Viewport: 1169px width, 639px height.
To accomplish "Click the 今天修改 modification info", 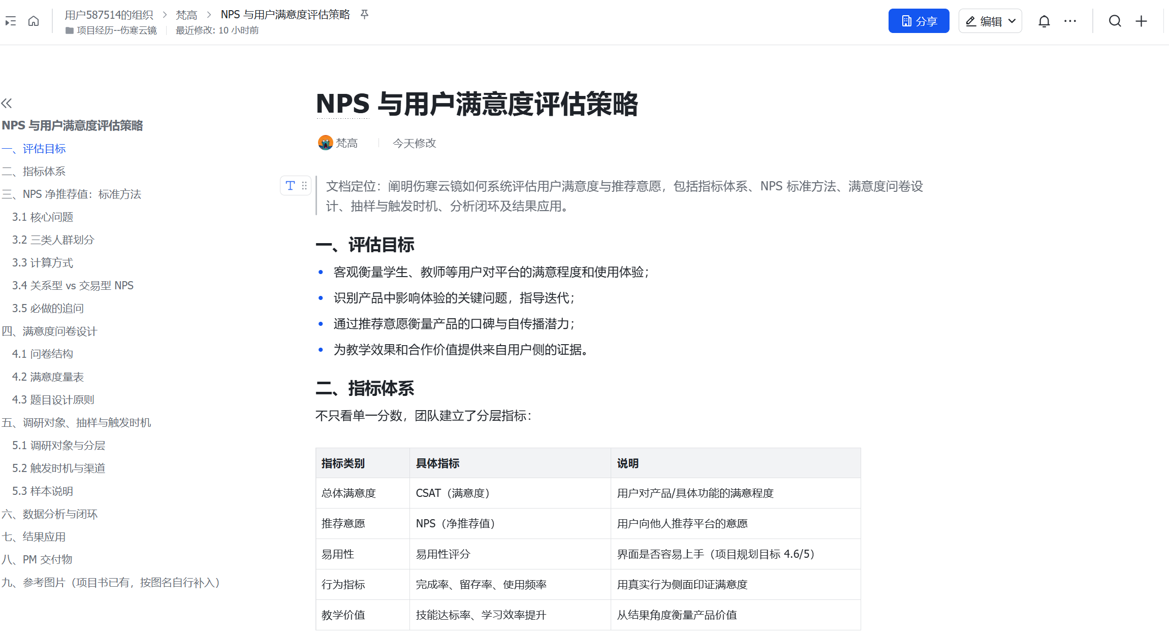I will pyautogui.click(x=415, y=143).
